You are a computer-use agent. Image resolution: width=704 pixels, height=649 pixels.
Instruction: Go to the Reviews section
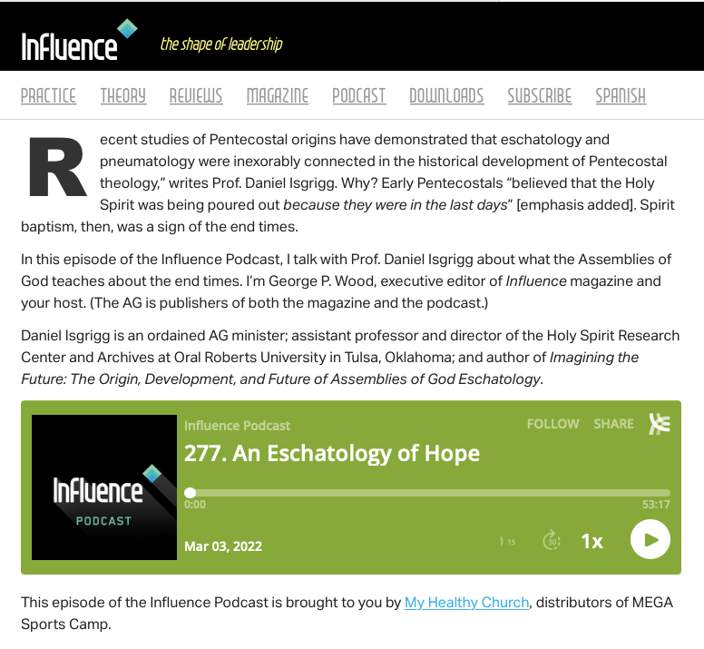click(x=196, y=95)
